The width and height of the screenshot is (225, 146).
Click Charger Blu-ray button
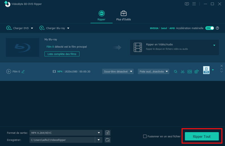pos(52,28)
